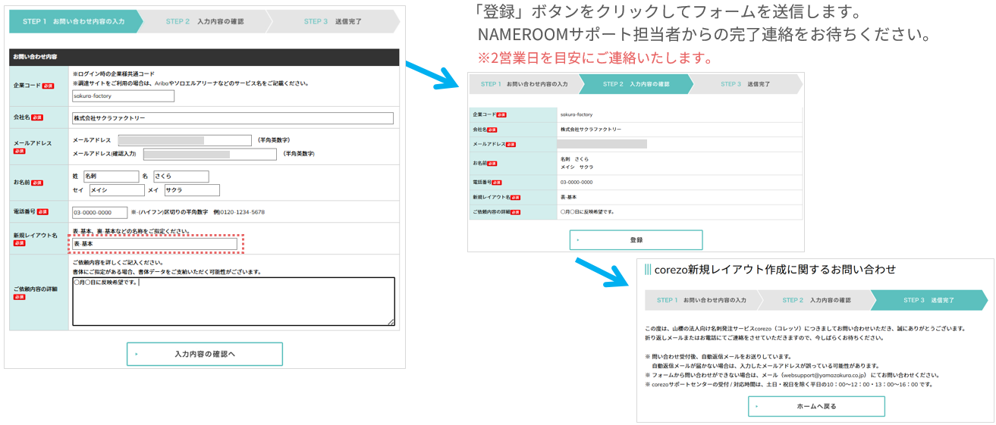The width and height of the screenshot is (996, 425).
Task: Click the メールアドレス(確認入力) input field
Action: coord(210,154)
